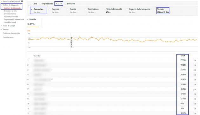Image resolution: width=200 pixels, height=115 pixels.
Task: Open details arrows for row 2 (72,22%)
Action: [x=195, y=65]
